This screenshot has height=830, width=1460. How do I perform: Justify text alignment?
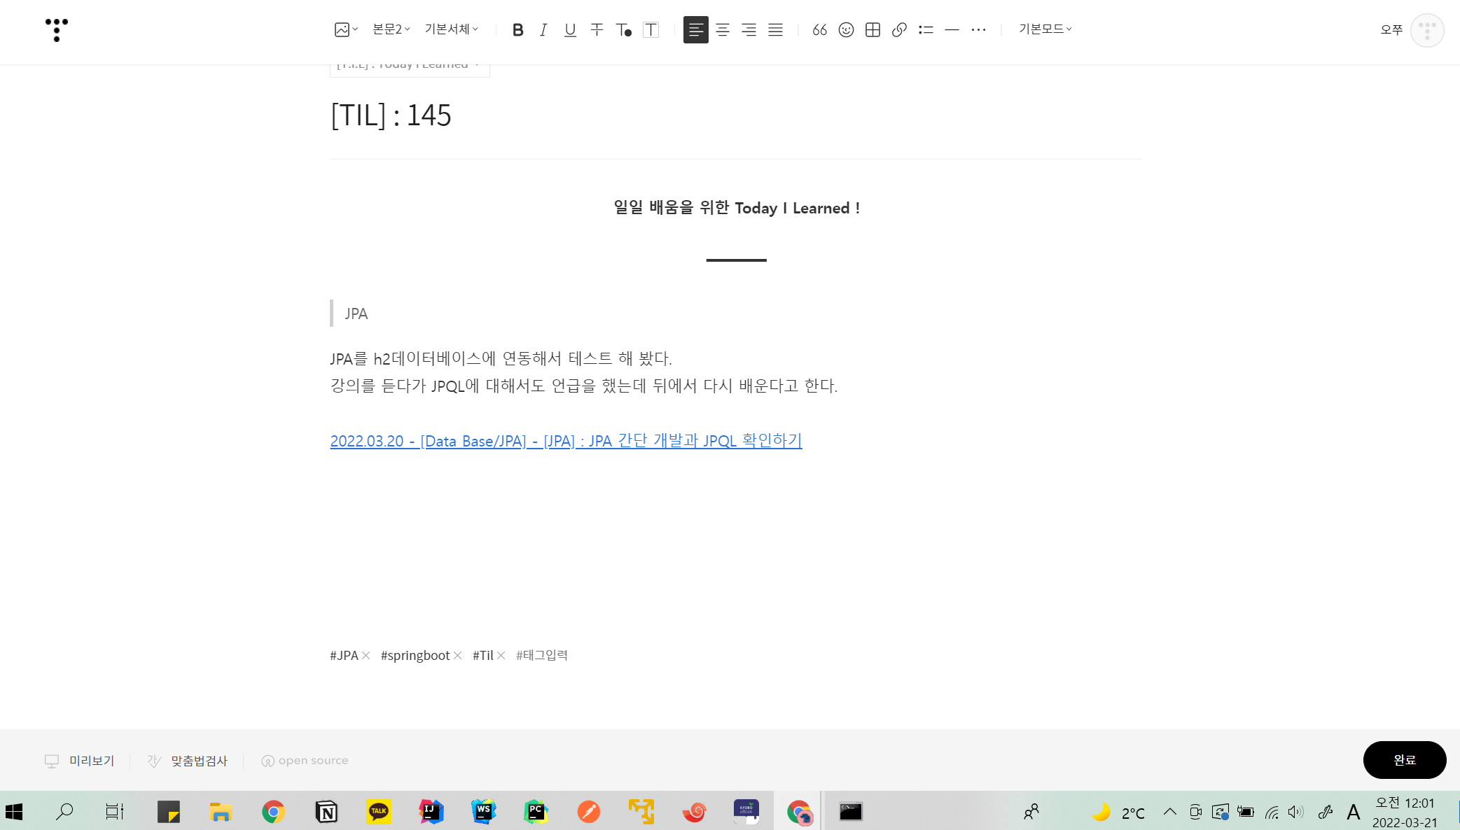coord(775,29)
